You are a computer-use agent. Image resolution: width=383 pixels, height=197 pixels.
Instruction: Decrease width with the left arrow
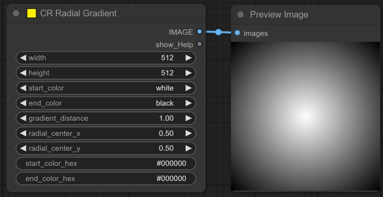[23, 58]
